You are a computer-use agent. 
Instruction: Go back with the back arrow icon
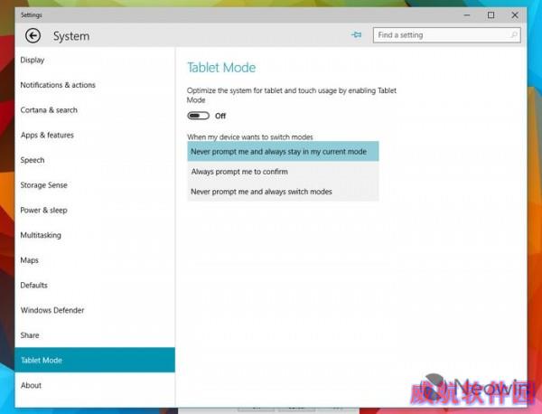(33, 35)
